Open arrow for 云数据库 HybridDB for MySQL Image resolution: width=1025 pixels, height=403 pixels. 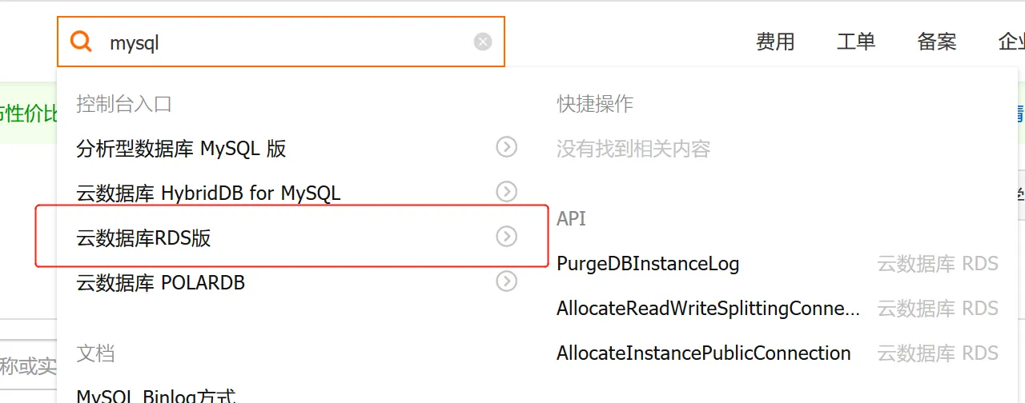tap(506, 192)
